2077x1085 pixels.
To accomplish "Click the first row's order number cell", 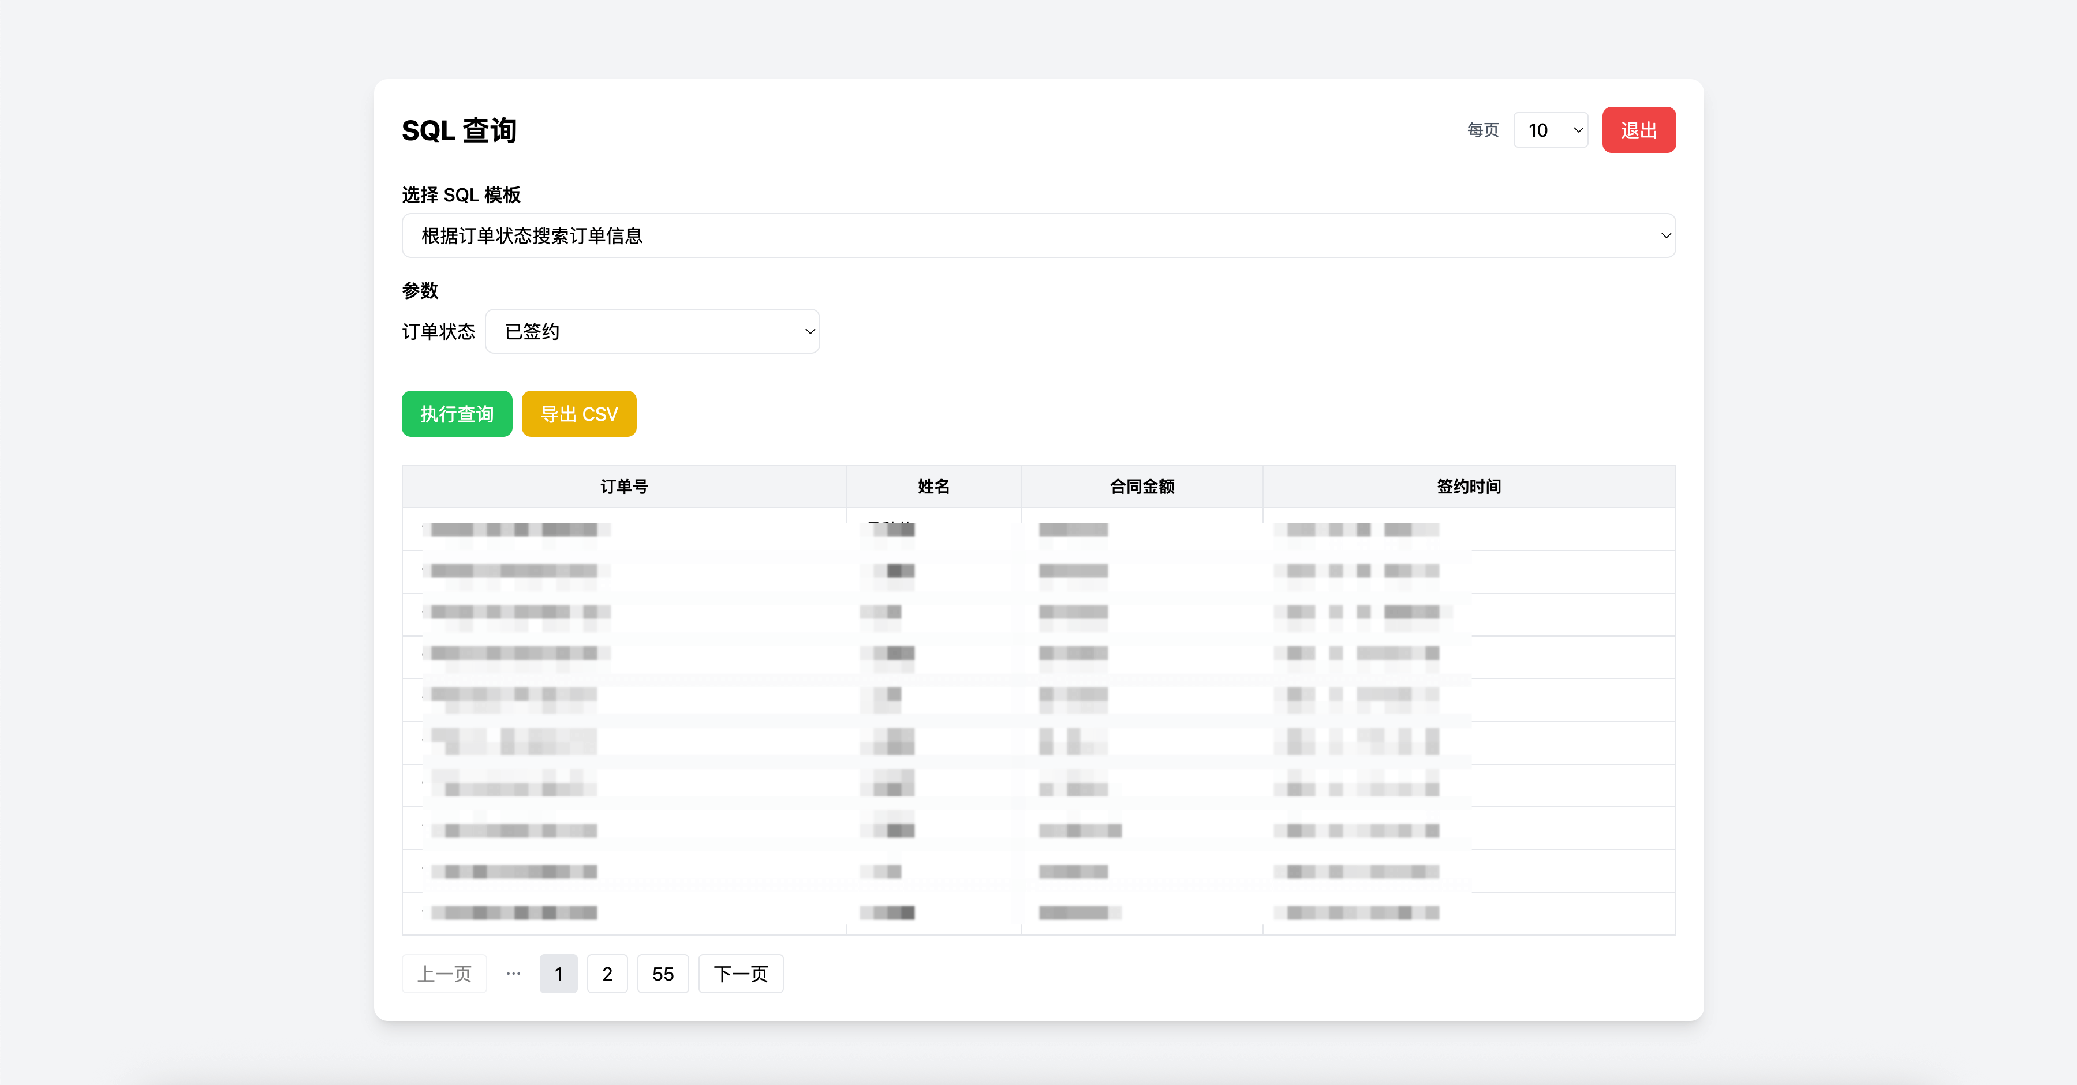I will pyautogui.click(x=516, y=530).
